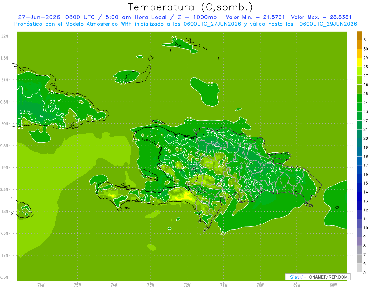Viewport: 374px width, 289px height.
Task: Click the "21" label on the color scale
Action: [x=366, y=129]
